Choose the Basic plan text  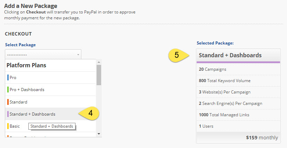pos(15,126)
